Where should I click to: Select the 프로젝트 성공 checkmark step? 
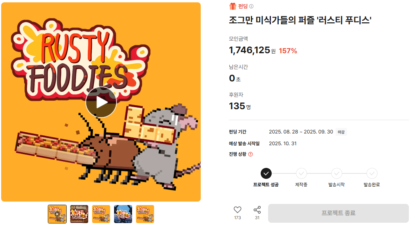pos(266,173)
